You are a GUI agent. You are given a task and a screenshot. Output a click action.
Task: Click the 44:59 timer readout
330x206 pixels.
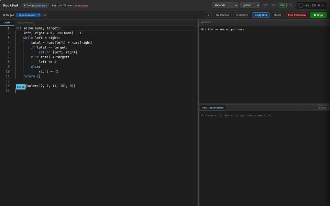[x=310, y=5]
